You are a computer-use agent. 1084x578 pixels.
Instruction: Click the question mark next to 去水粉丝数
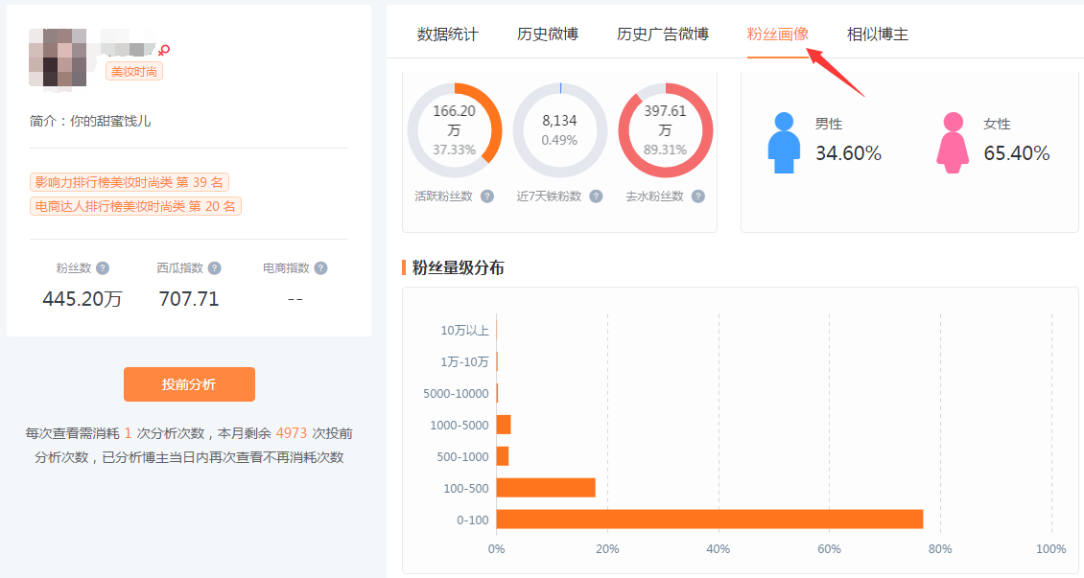click(697, 196)
